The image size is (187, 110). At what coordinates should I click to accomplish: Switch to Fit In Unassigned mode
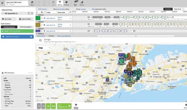click(x=26, y=27)
